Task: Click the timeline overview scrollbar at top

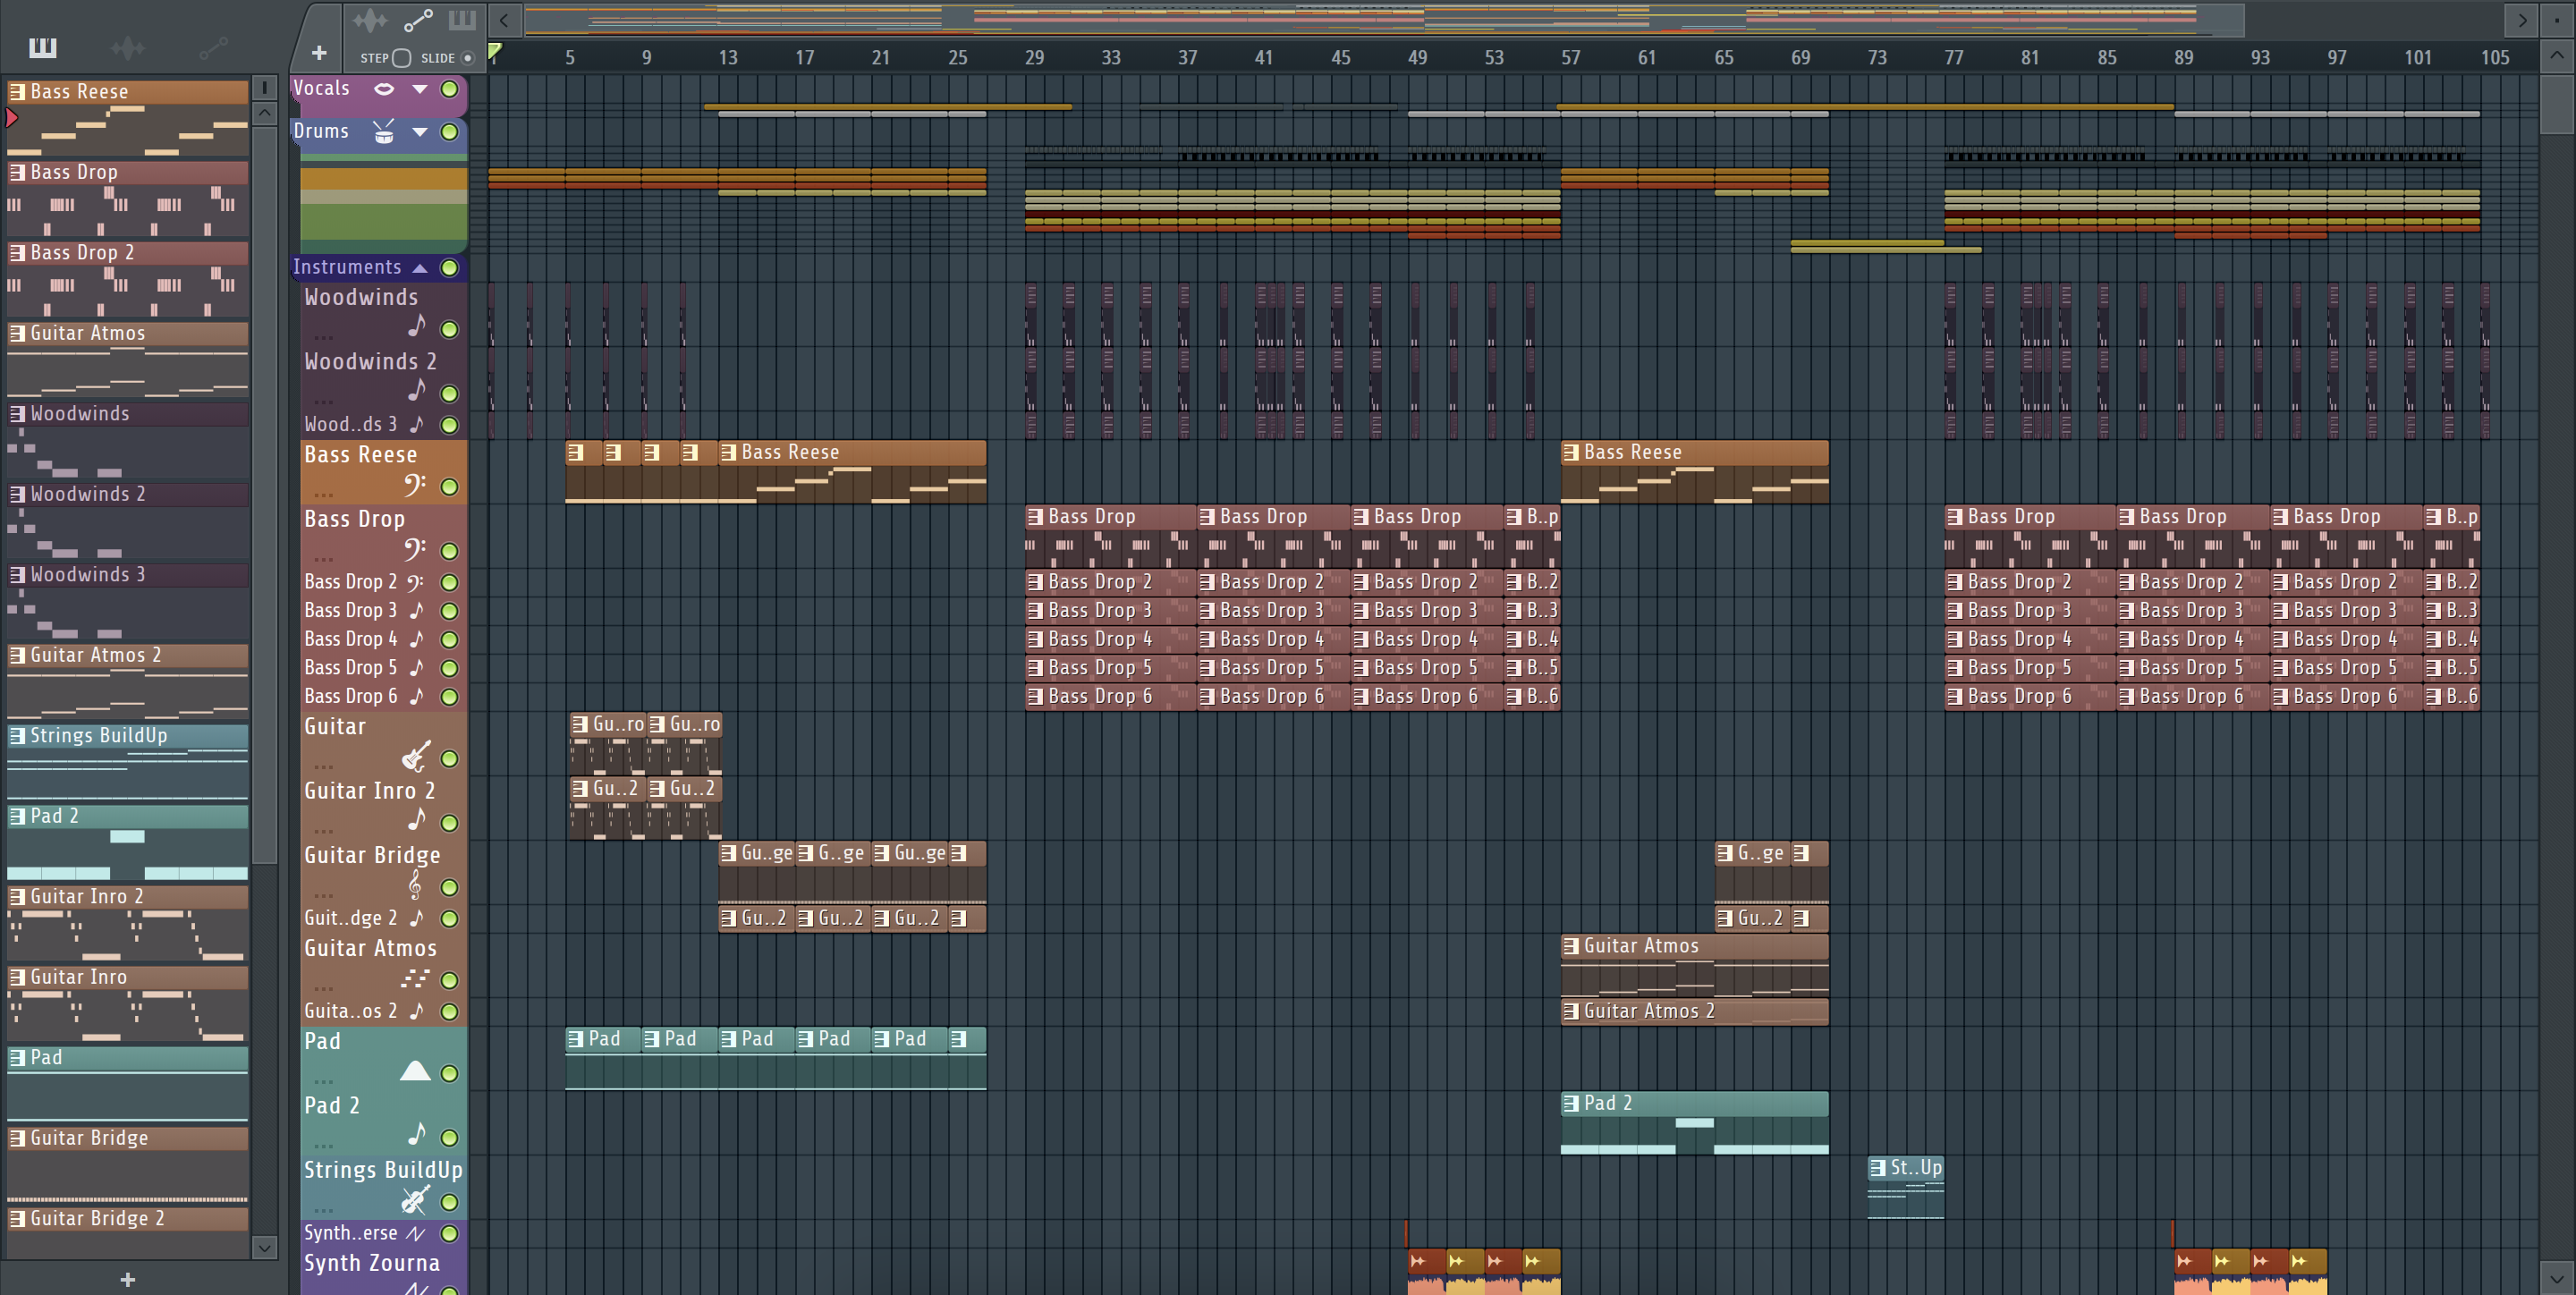Action: [x=1383, y=20]
